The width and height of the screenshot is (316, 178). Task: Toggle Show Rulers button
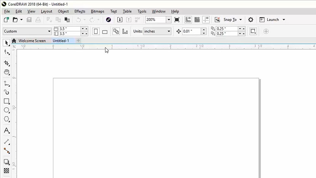[x=188, y=20]
